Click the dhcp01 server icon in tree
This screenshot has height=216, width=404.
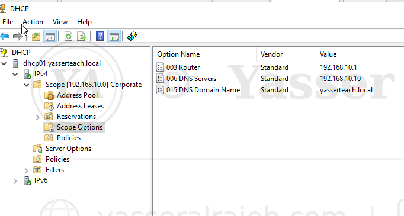coord(15,63)
